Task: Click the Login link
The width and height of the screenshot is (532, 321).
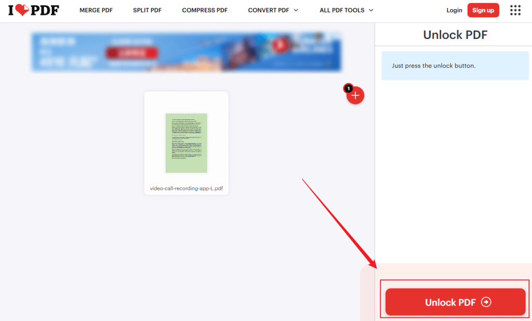Action: click(454, 10)
